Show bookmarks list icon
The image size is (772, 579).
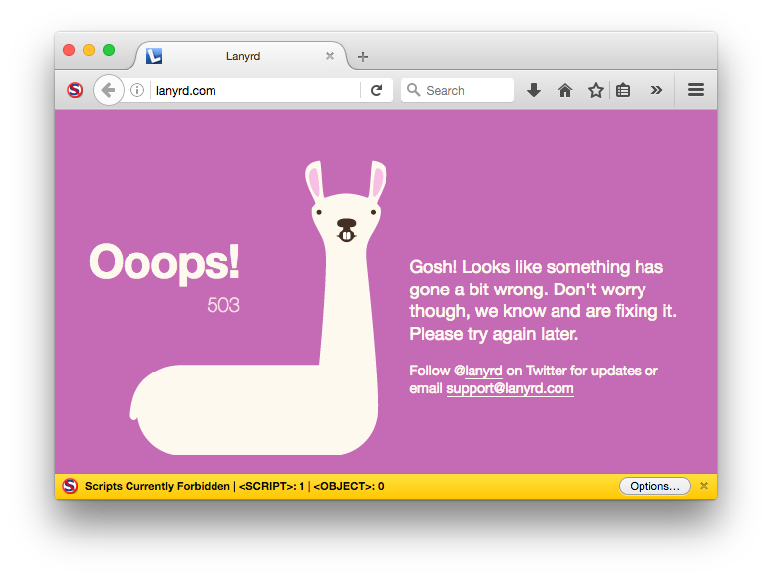pyautogui.click(x=623, y=90)
